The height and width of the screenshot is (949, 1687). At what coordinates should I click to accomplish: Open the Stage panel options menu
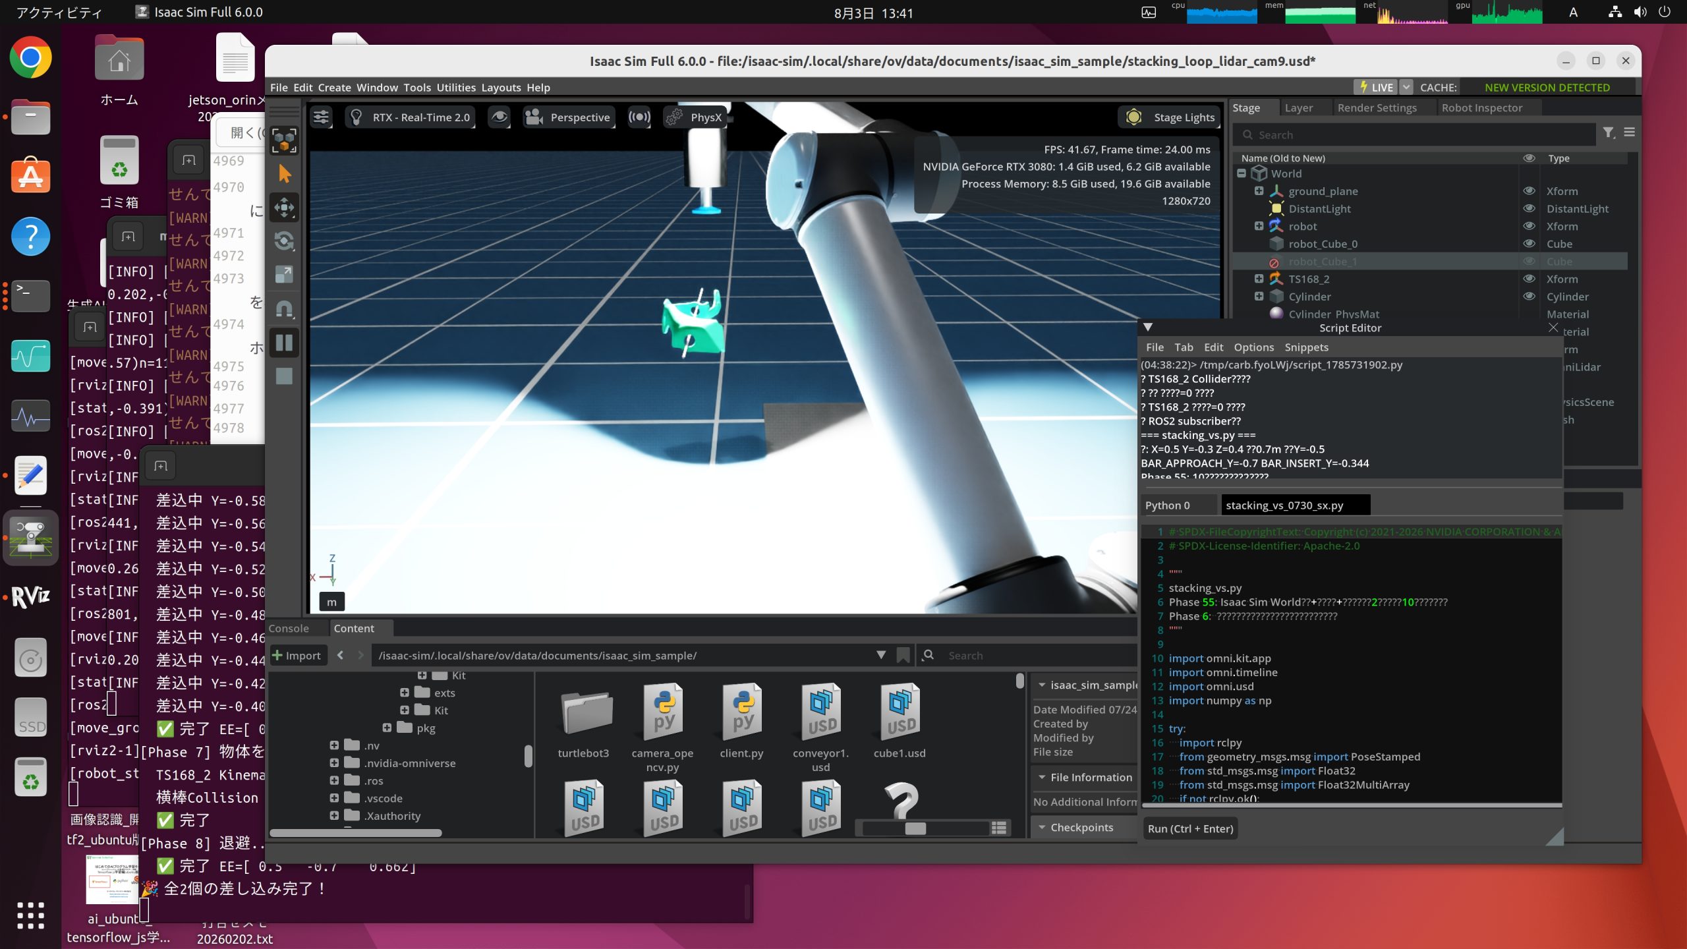1630,132
